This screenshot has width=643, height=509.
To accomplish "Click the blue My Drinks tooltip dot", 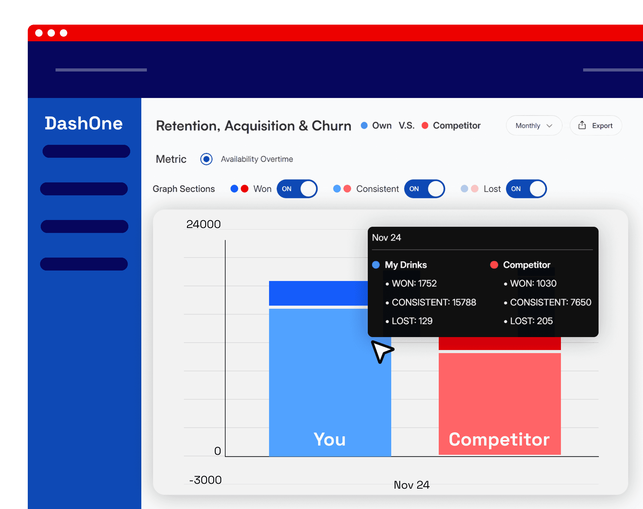I will [376, 265].
